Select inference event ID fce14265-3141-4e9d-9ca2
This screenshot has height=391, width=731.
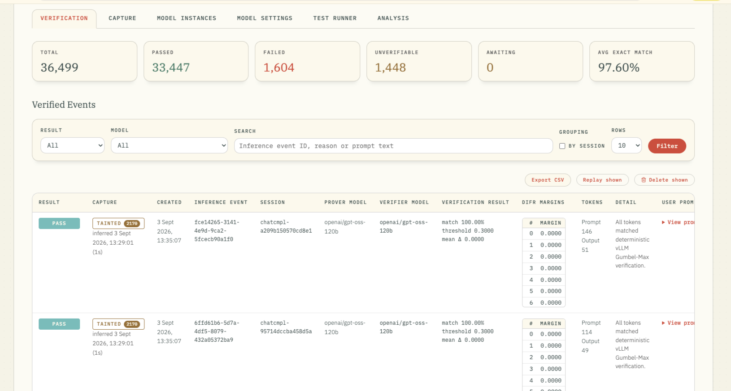pyautogui.click(x=217, y=231)
